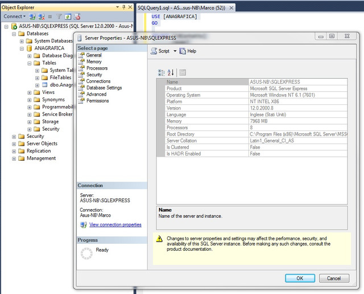Open the Connect dropdown in Object Explorer
The height and width of the screenshot is (294, 364).
[14, 17]
